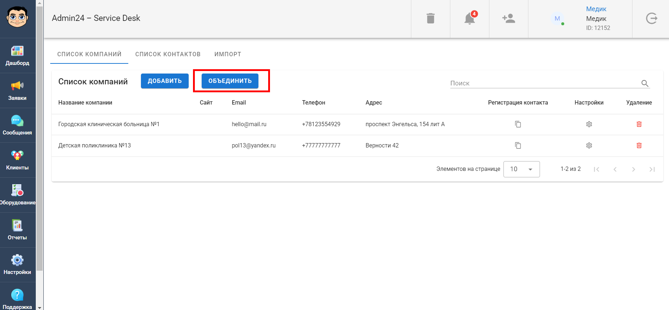This screenshot has height=310, width=669.
Task: Delete Детская поликлиника №13 company
Action: tap(639, 145)
